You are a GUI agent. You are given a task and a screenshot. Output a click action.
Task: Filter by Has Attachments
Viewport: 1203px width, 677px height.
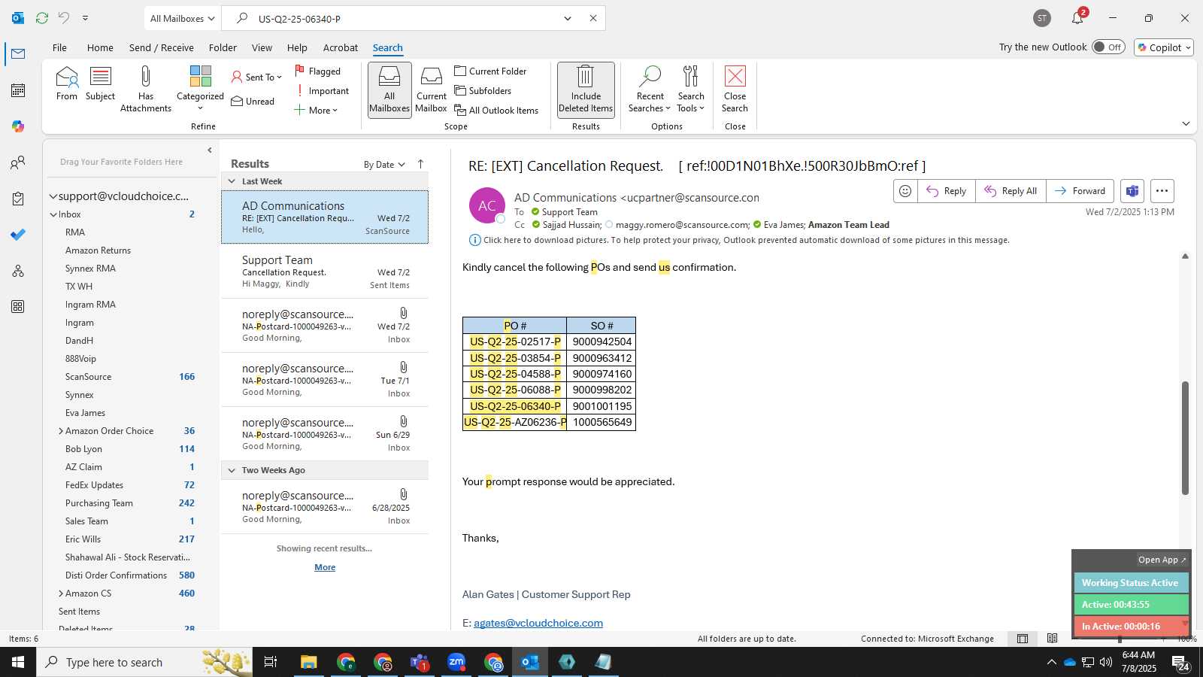146,89
